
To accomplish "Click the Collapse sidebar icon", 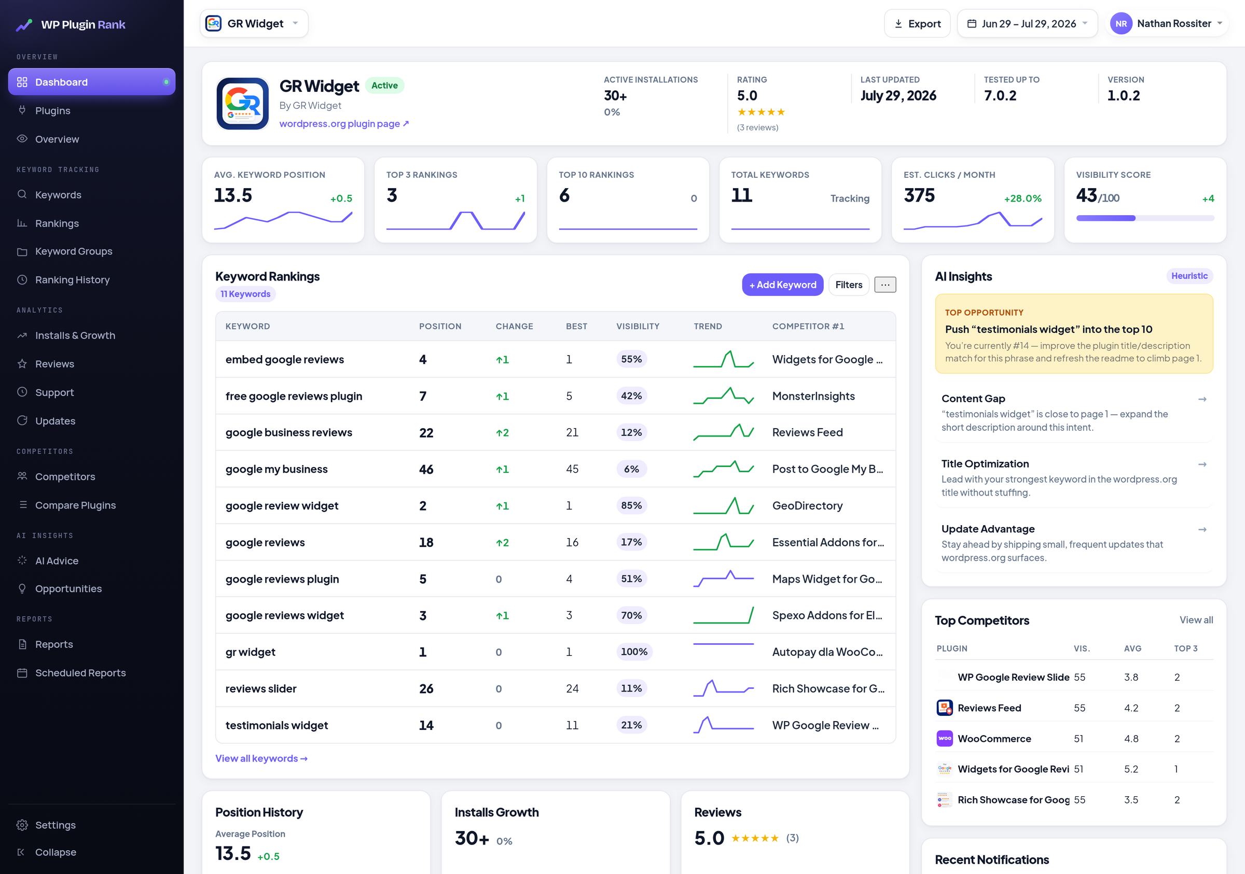I will tap(22, 852).
